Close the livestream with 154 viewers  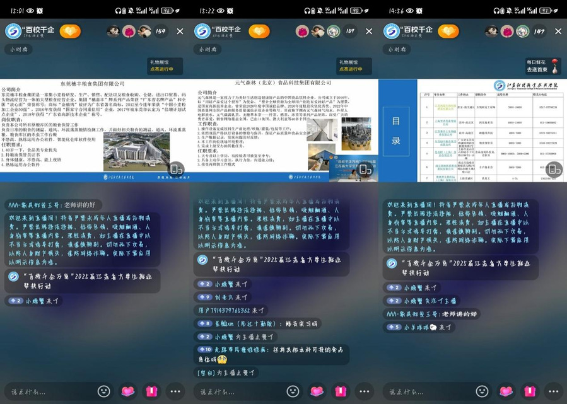point(180,32)
